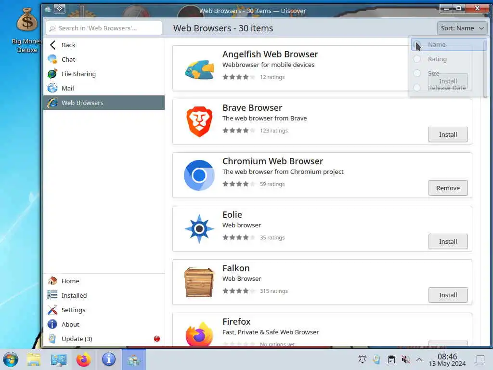The width and height of the screenshot is (493, 370).
Task: Click the Eolie star icon
Action: point(199,229)
